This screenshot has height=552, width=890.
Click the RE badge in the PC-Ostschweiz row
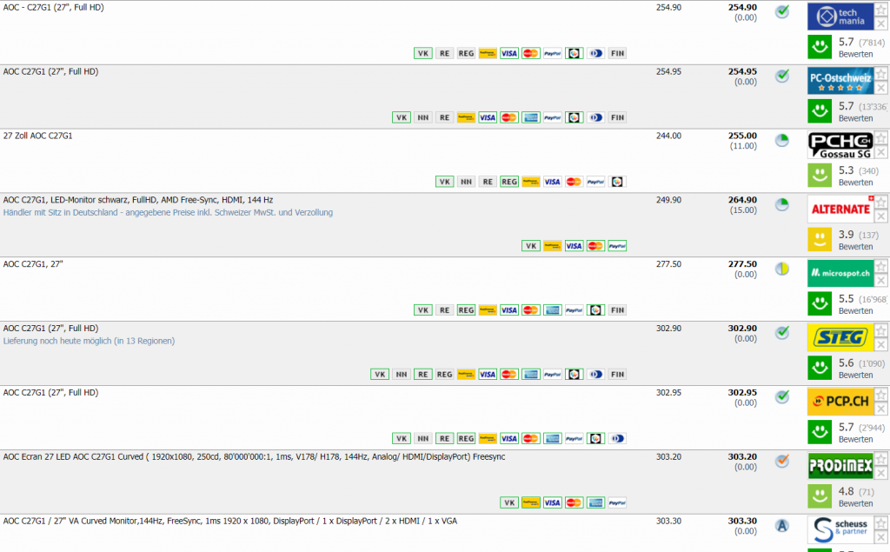(444, 117)
